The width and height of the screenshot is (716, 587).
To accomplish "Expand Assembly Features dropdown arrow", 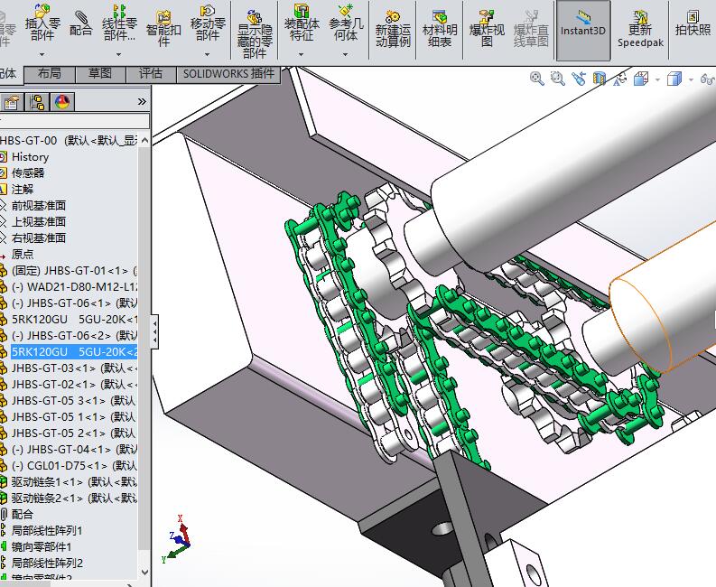I will click(x=301, y=54).
